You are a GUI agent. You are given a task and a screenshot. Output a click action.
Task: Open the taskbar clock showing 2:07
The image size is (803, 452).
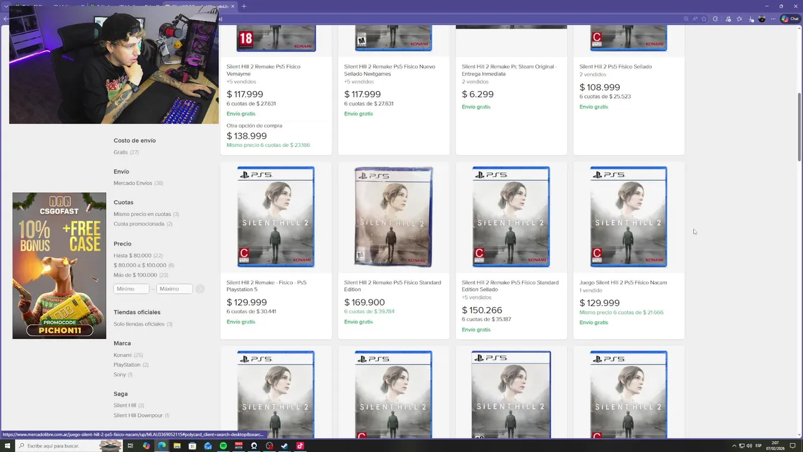pos(775,446)
